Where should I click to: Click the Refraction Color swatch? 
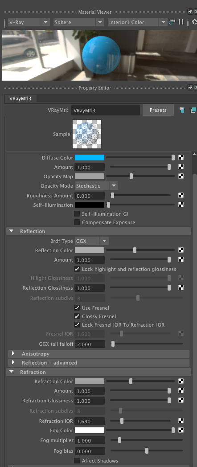pyautogui.click(x=90, y=381)
